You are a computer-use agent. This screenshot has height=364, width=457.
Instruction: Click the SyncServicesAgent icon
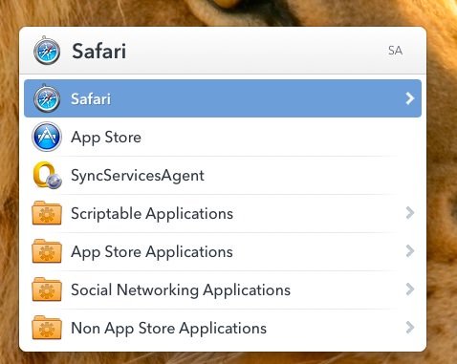coord(48,175)
